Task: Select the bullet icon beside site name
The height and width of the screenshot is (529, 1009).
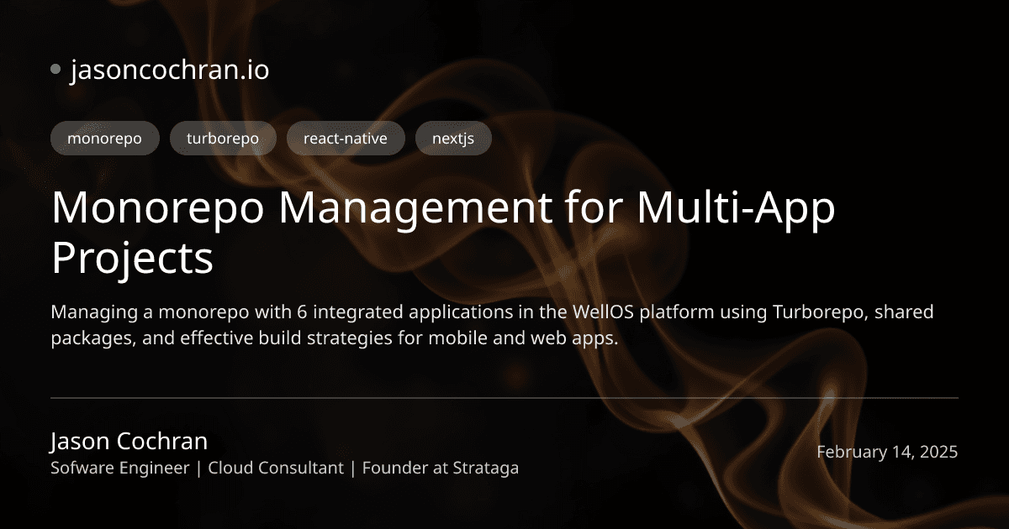Action: [55, 69]
